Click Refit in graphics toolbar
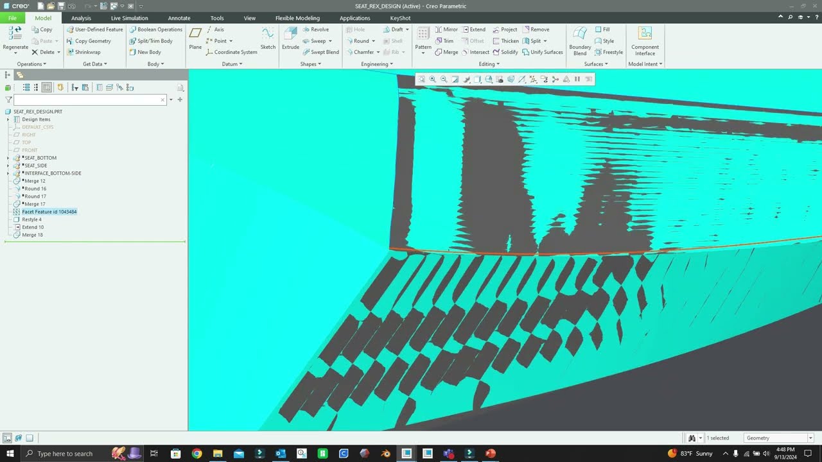This screenshot has height=462, width=822. click(x=421, y=80)
